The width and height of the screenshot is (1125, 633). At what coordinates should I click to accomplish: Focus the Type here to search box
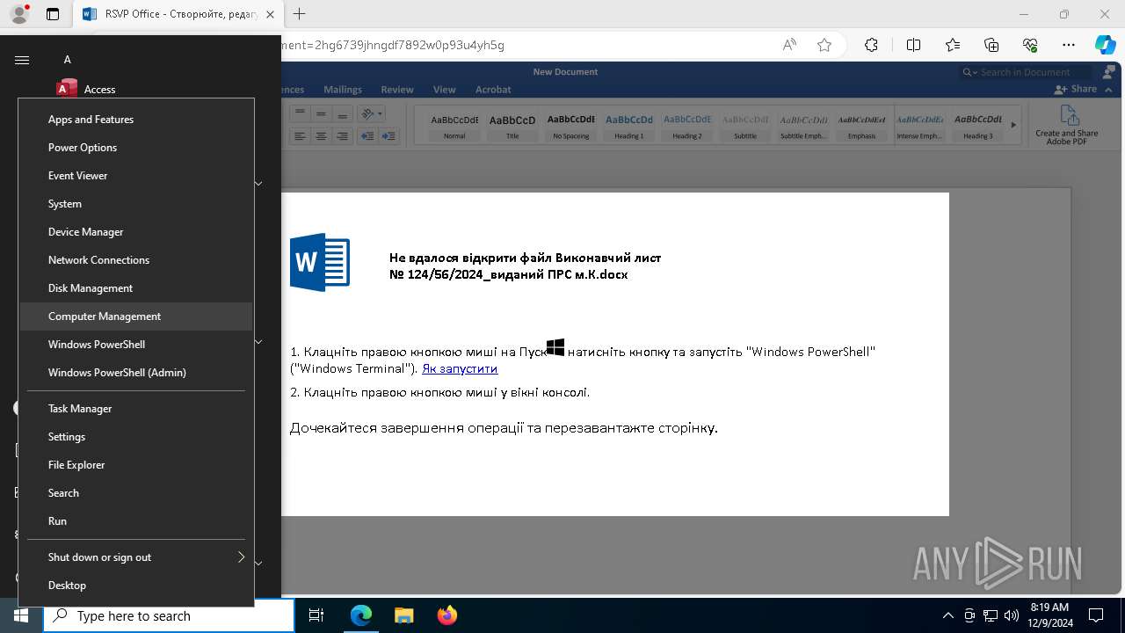169,615
